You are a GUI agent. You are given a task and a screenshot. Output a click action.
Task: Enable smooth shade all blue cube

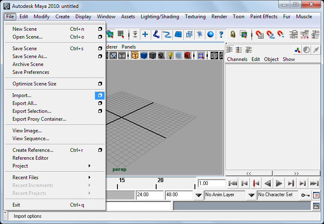point(144,56)
